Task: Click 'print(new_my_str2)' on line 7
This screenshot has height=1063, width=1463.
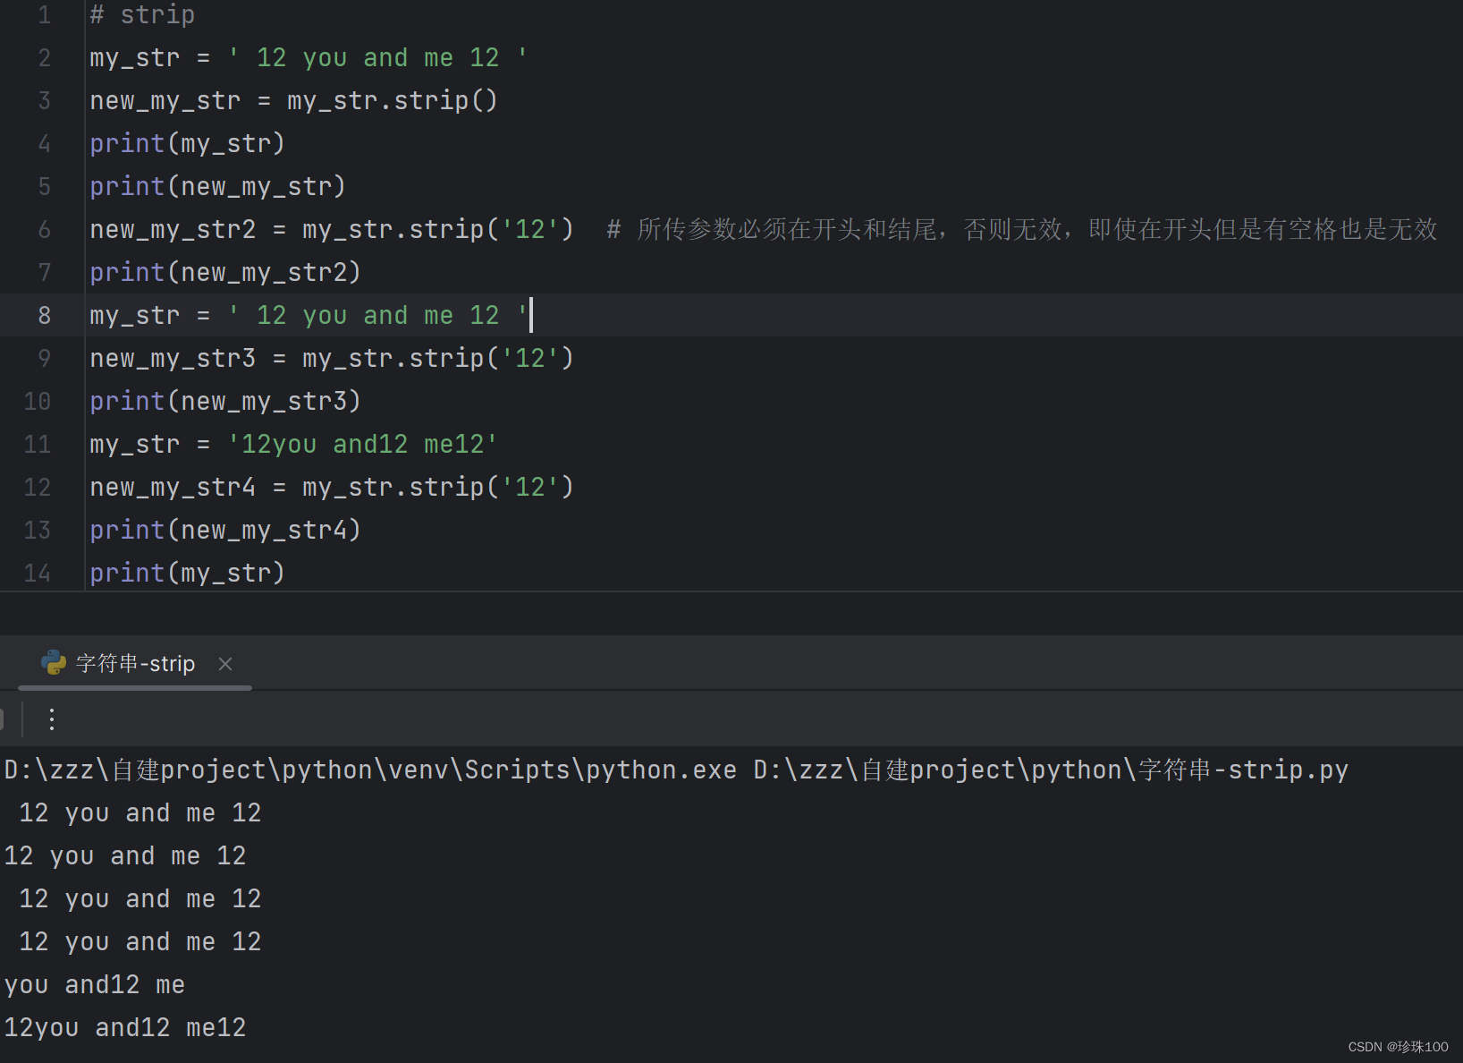Action: (x=225, y=273)
